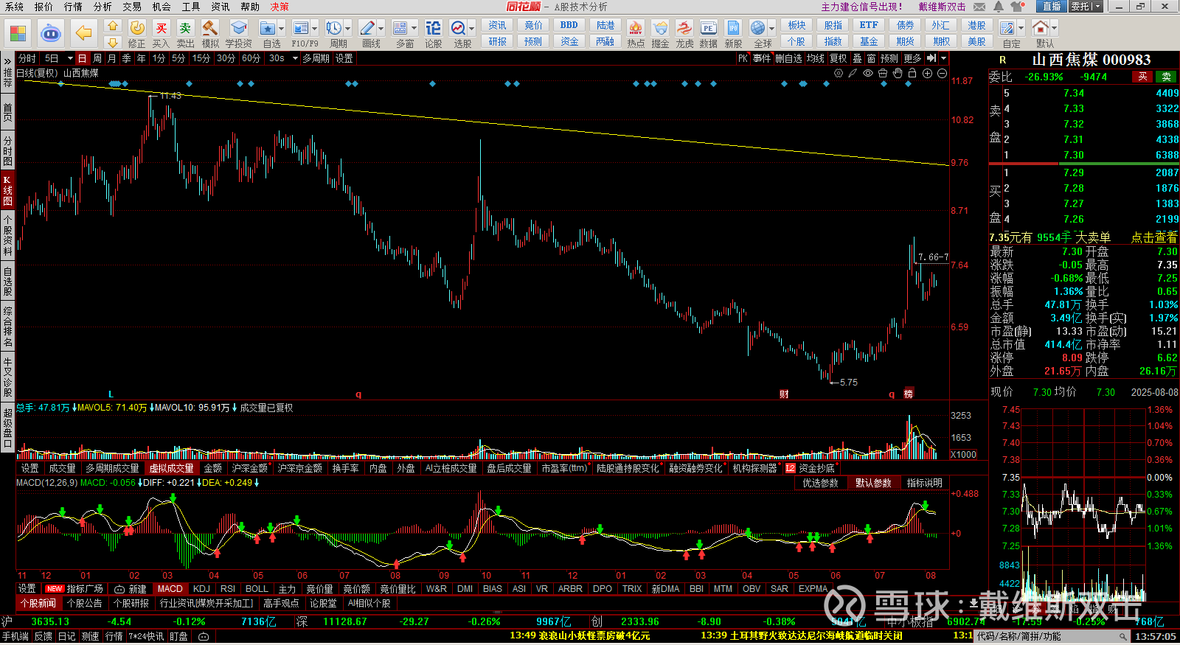1180x645 pixels.
Task: Click 点击查看 large order link
Action: click(1154, 237)
